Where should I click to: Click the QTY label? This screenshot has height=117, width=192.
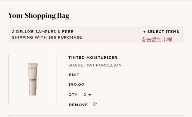(x=73, y=95)
